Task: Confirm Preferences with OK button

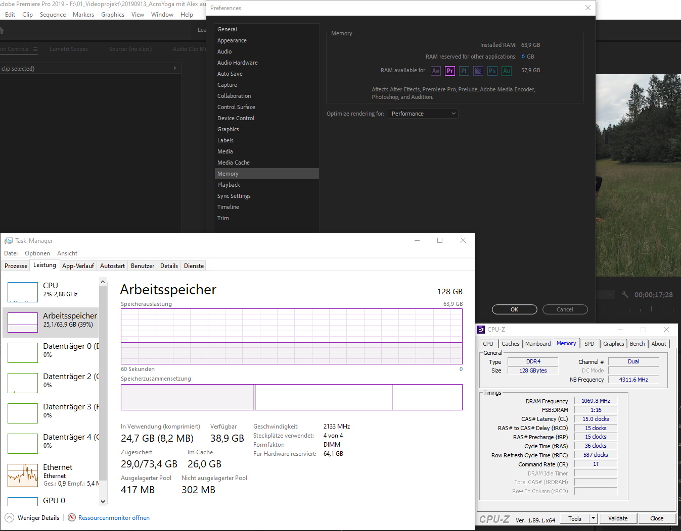Action: [x=514, y=309]
